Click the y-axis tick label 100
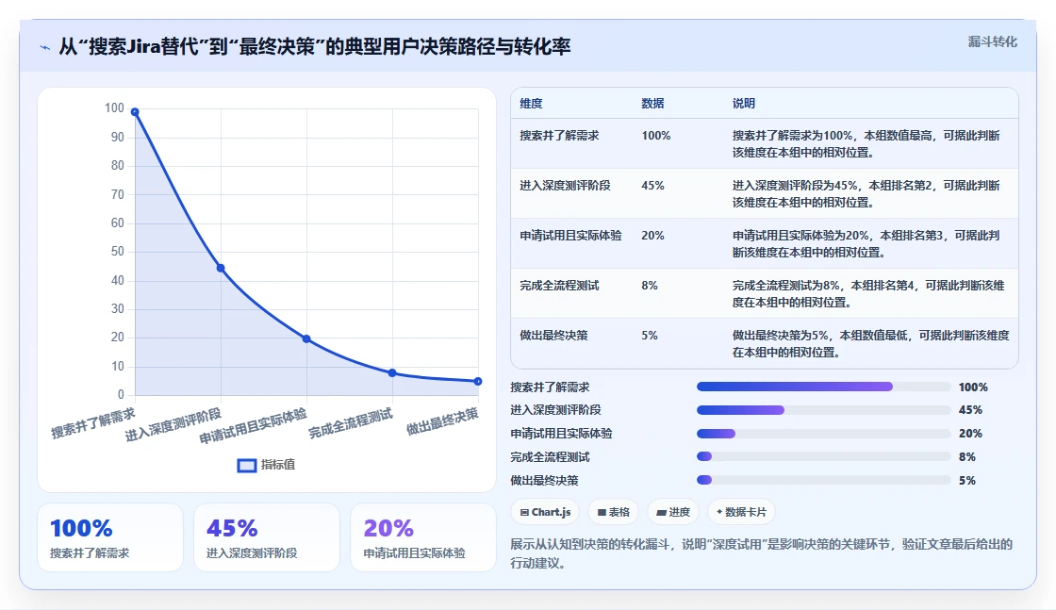Image resolution: width=1056 pixels, height=610 pixels. tap(114, 108)
